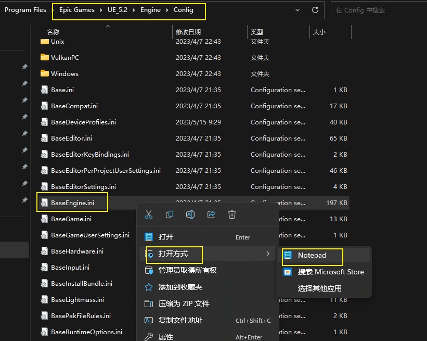
Task: Sort by the 名称 column header
Action: [x=53, y=32]
